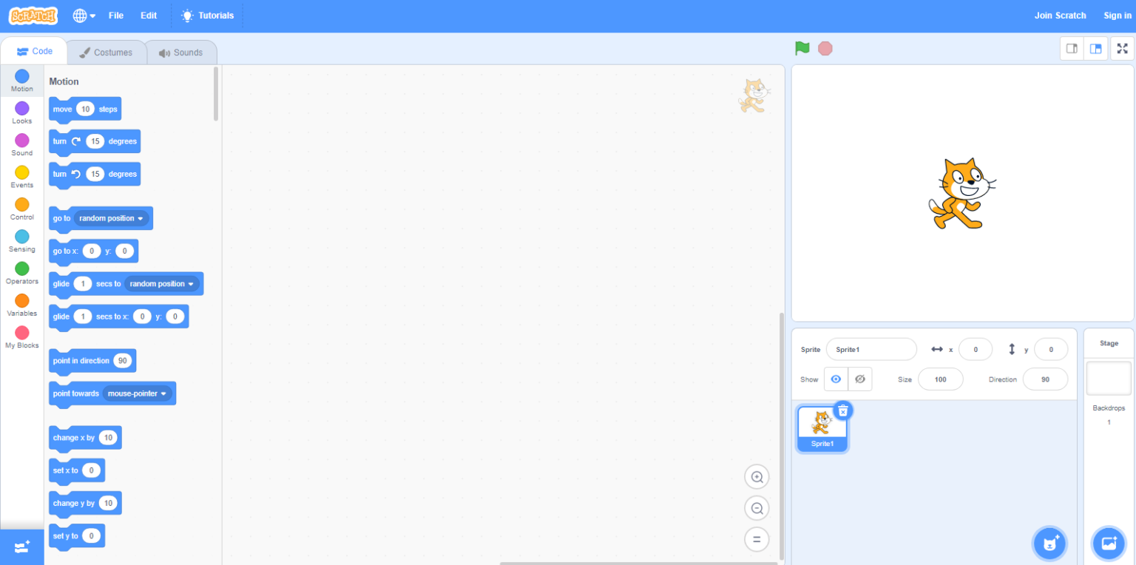Zoom in on the code area
Viewport: 1136px width, 565px height.
click(x=757, y=477)
